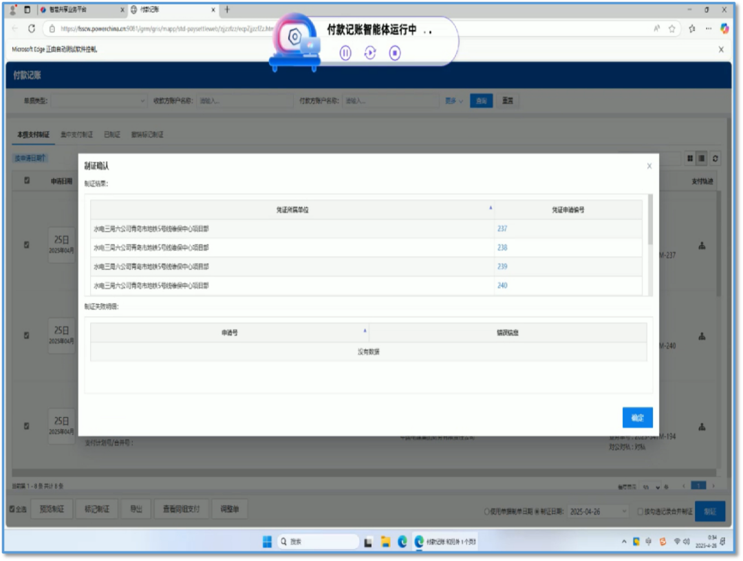Open payment trace for row M-194
The height and width of the screenshot is (561, 743).
(x=702, y=427)
